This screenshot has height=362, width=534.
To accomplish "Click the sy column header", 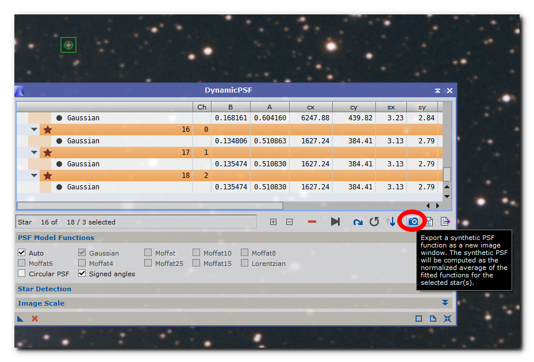I will pos(422,107).
